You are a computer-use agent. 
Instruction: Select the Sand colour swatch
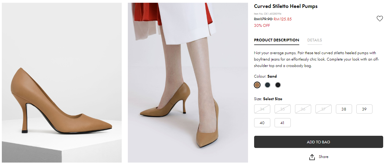[257, 85]
